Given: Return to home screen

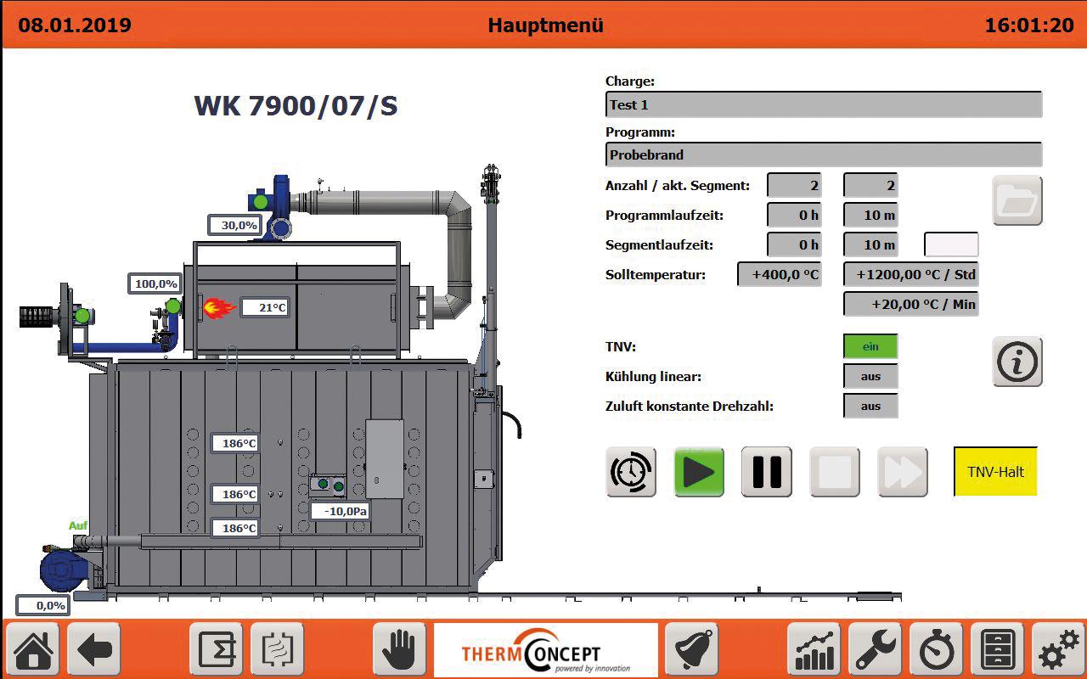Looking at the screenshot, I should pos(31,649).
